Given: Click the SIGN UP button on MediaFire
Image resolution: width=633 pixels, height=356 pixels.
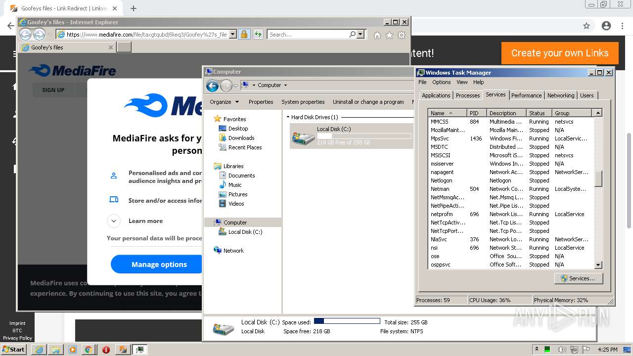Looking at the screenshot, I should coord(53,90).
